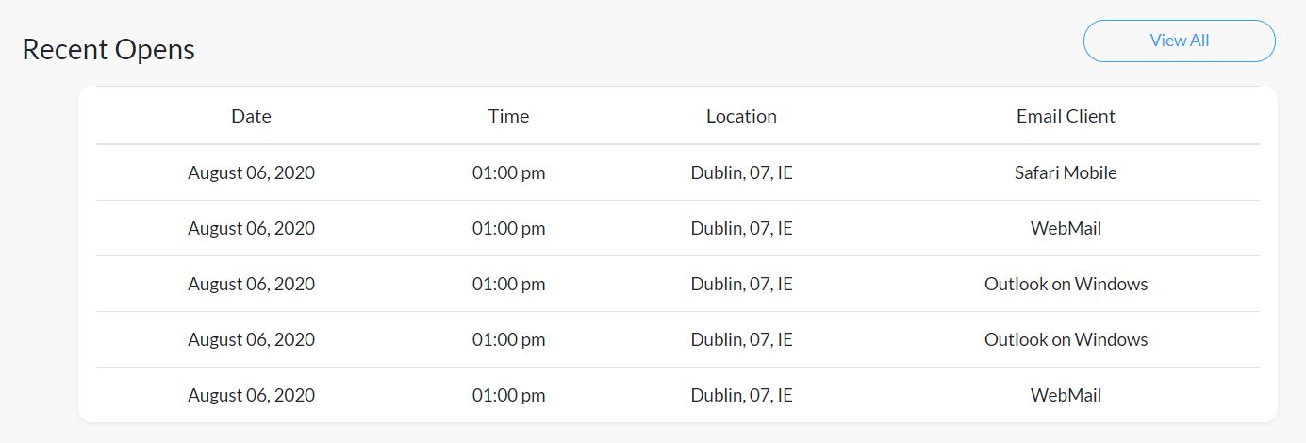Select the Time column header
The image size is (1306, 443).
click(x=508, y=116)
